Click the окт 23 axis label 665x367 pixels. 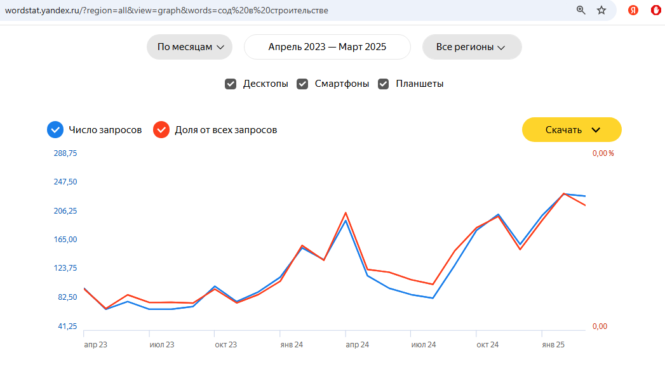pyautogui.click(x=225, y=345)
